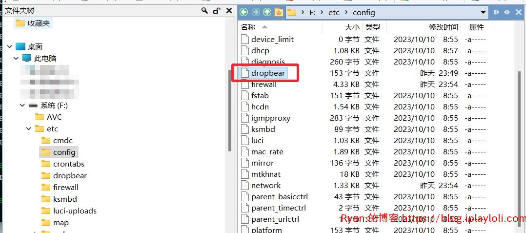Click the folder tree vertical scrollbar

[x=230, y=111]
